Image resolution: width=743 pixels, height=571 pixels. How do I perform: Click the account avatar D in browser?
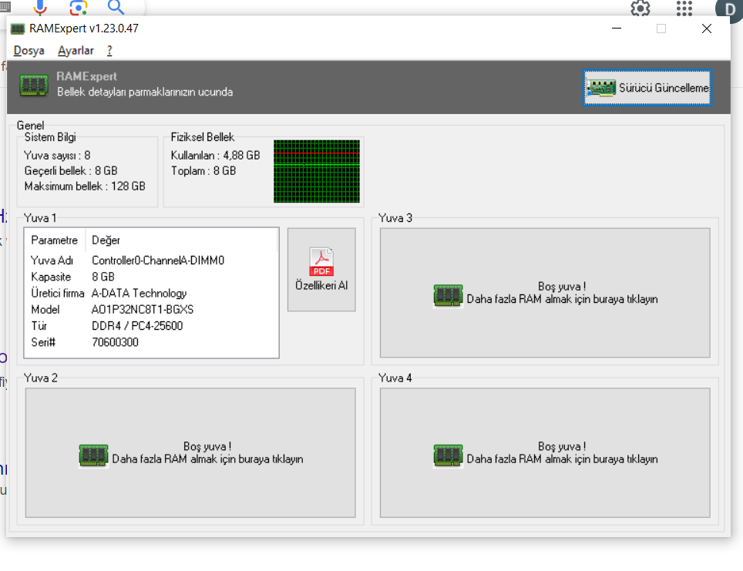click(x=729, y=8)
